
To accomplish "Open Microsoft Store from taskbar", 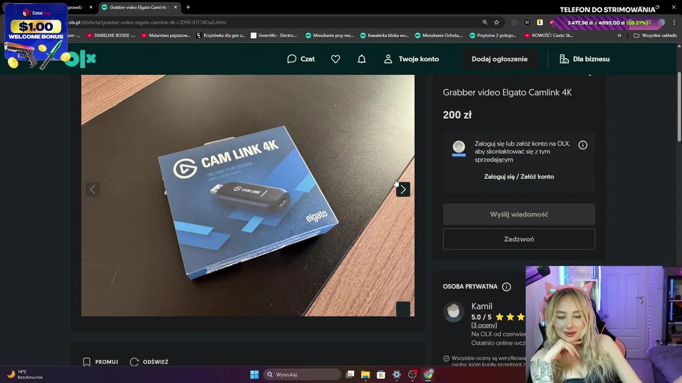I will click(381, 374).
